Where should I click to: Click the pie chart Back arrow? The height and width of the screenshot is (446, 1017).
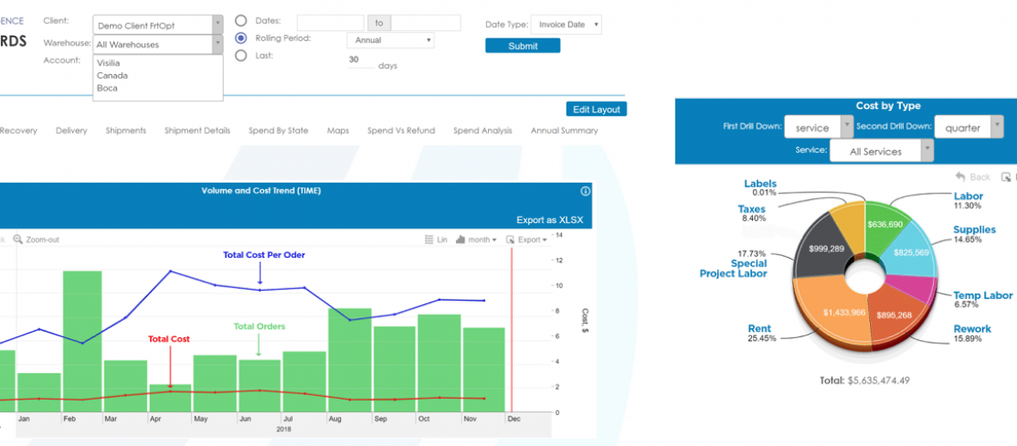tap(961, 178)
